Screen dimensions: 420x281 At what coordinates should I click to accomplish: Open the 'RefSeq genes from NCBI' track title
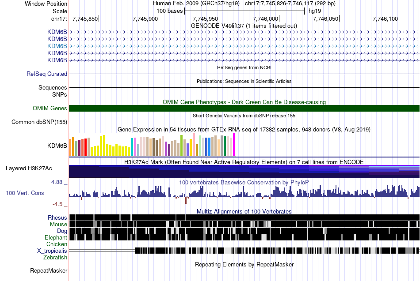pos(244,67)
